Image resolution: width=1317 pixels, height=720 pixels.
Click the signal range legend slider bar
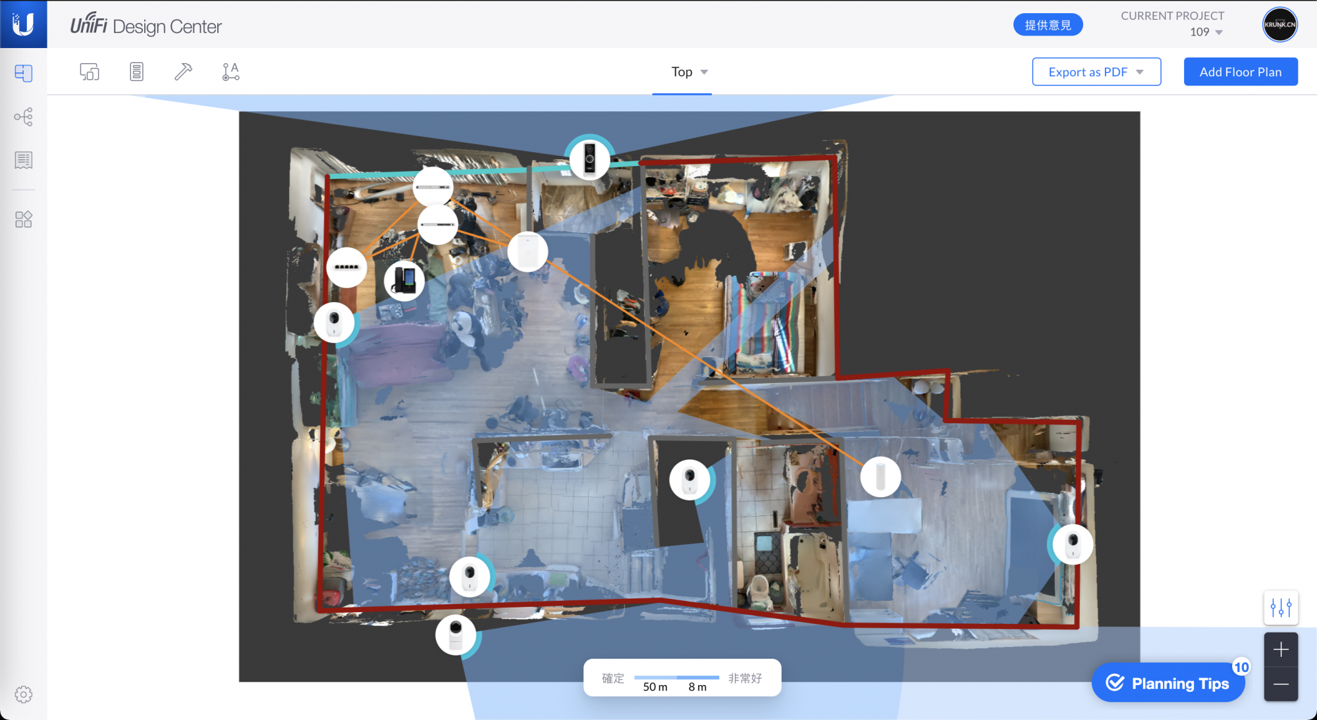click(x=676, y=677)
